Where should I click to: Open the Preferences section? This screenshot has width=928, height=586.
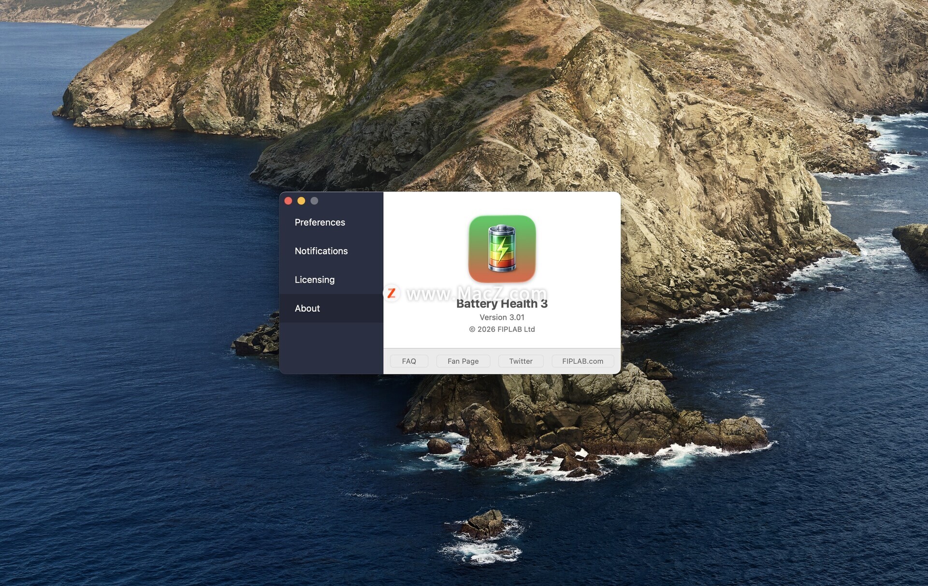(319, 222)
